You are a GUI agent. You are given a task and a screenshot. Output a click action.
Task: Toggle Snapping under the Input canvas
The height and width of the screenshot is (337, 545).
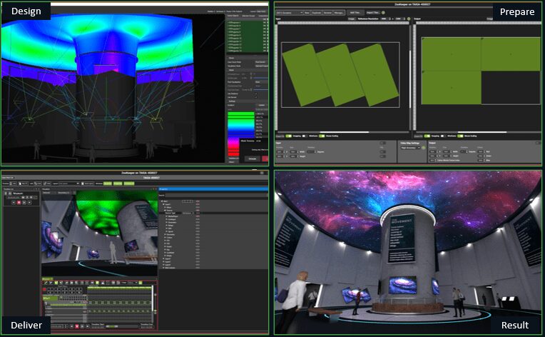tap(288, 136)
